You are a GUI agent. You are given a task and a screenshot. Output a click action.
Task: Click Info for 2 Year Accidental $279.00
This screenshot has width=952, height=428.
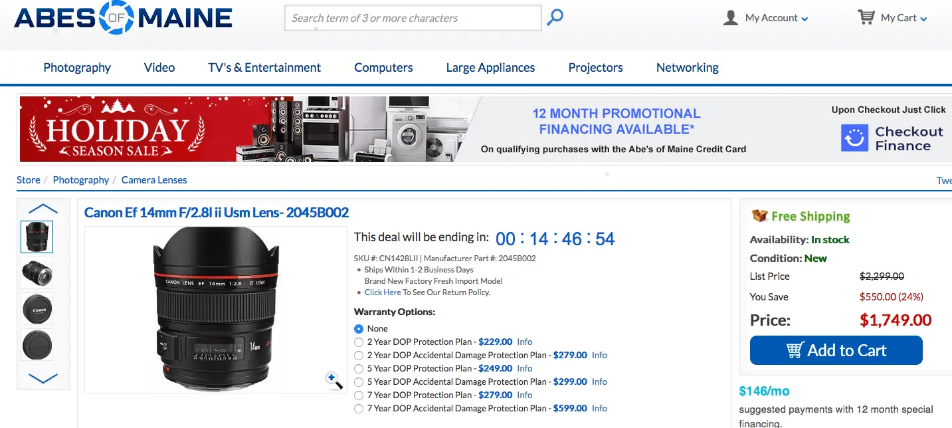coord(599,355)
